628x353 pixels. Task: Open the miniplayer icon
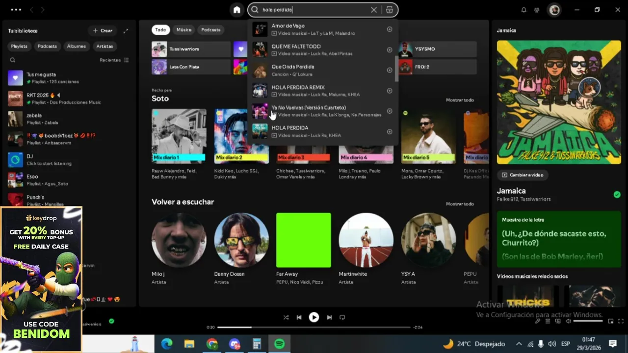[611, 321]
